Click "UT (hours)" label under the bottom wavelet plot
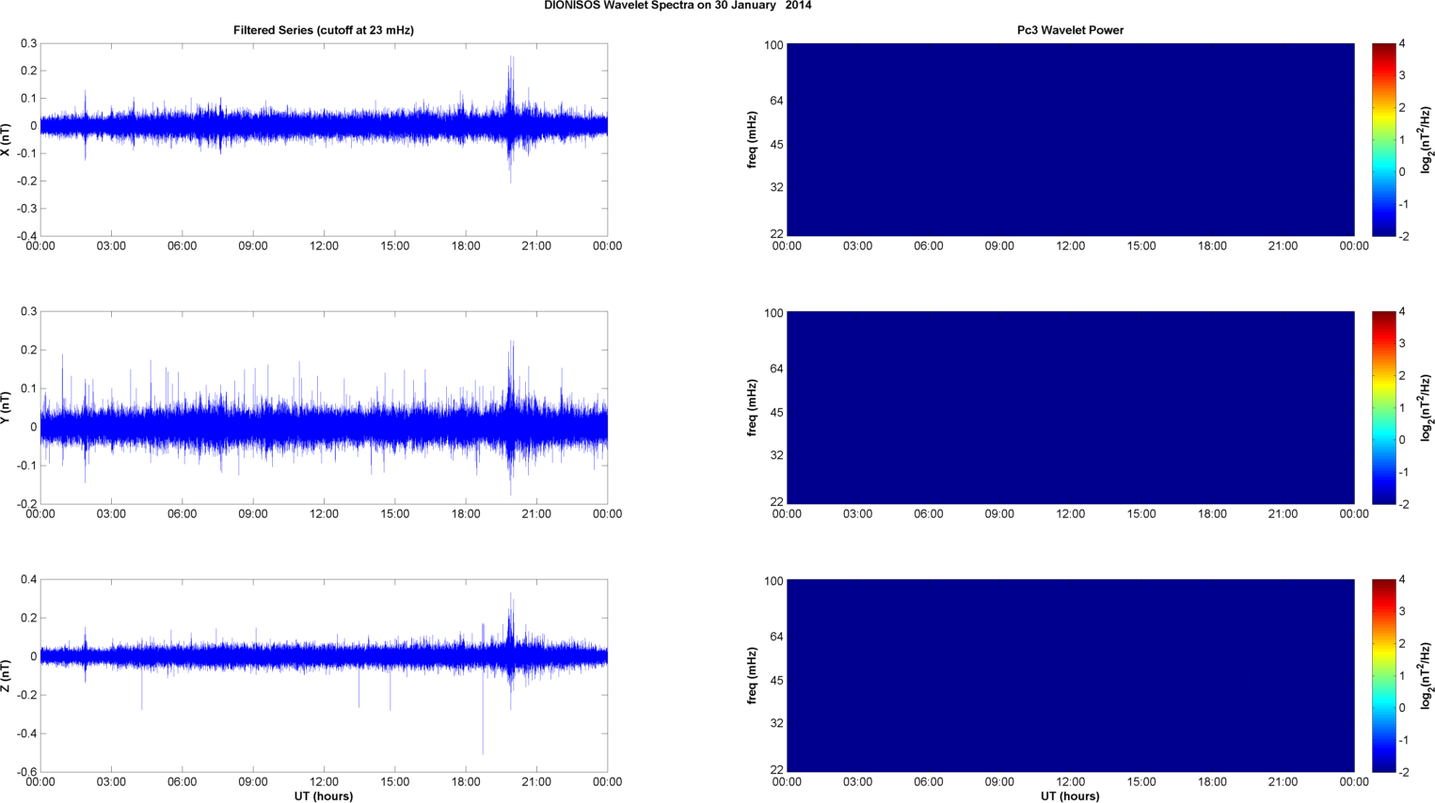Viewport: 1435px width, 803px height. pos(1070,795)
